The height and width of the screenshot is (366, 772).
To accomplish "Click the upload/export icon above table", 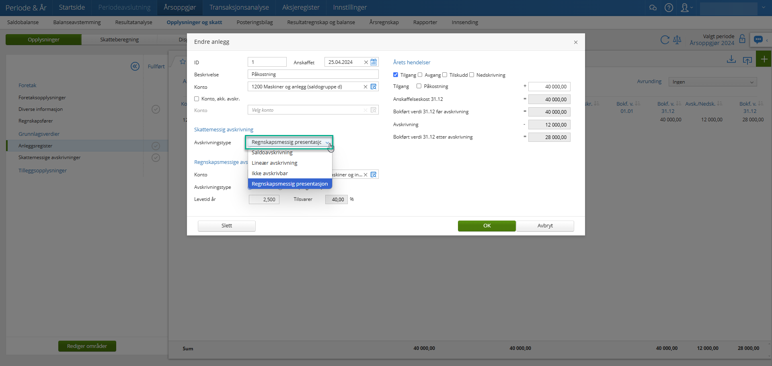I will click(747, 60).
